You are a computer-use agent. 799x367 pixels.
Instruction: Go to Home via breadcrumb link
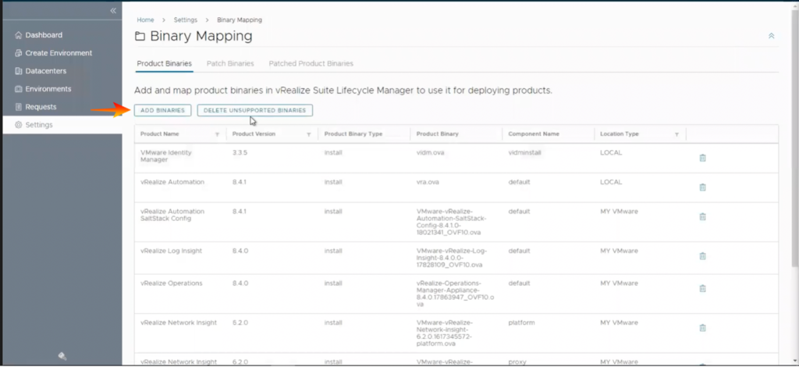(145, 20)
